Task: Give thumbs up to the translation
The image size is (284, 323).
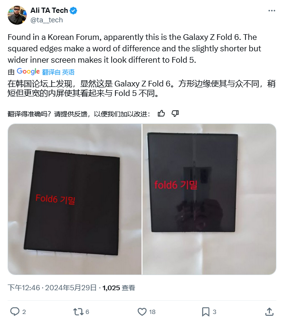Action: tap(161, 114)
